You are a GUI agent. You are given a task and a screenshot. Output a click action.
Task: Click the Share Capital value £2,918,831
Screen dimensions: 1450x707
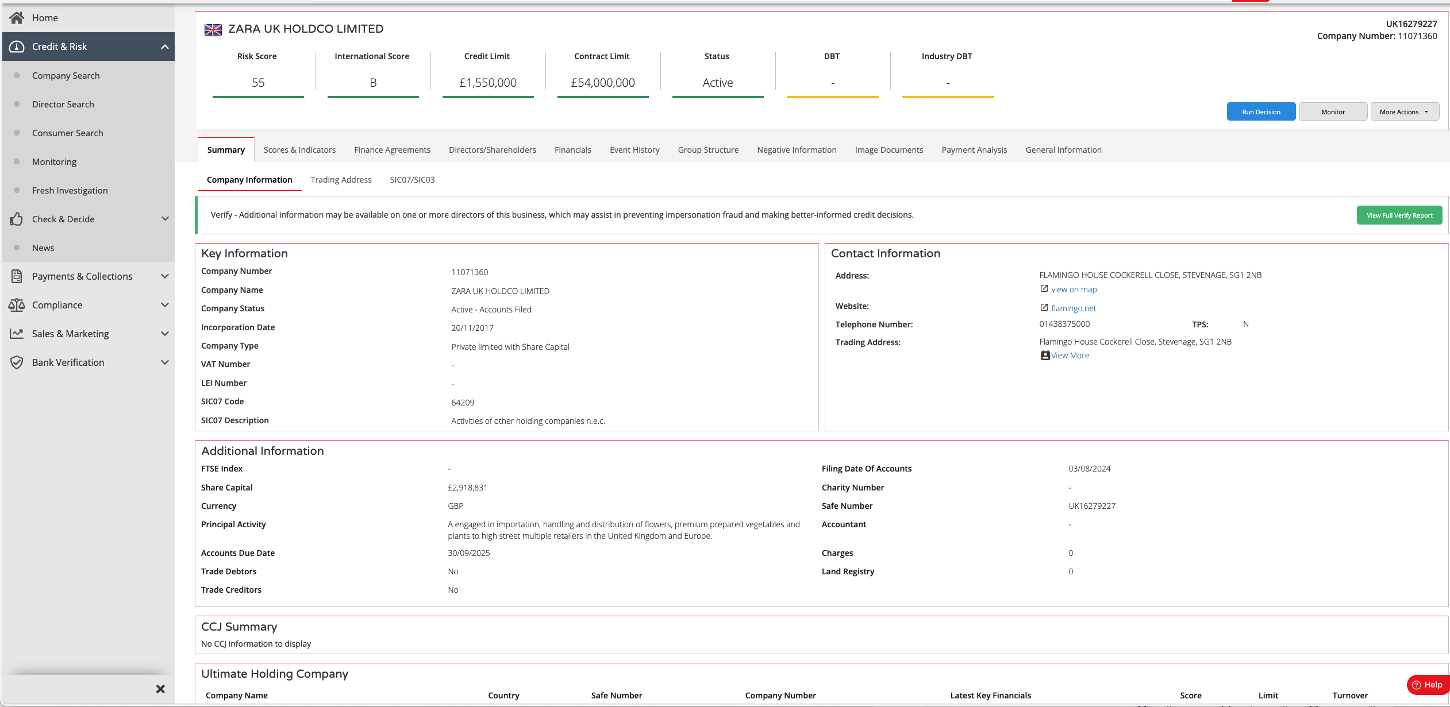pos(467,488)
